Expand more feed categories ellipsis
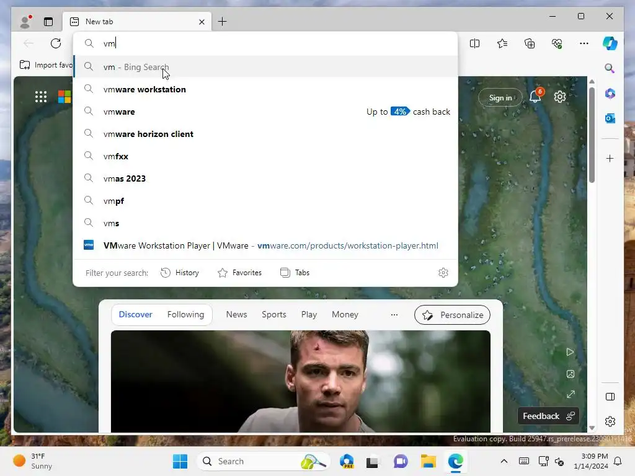 (394, 314)
